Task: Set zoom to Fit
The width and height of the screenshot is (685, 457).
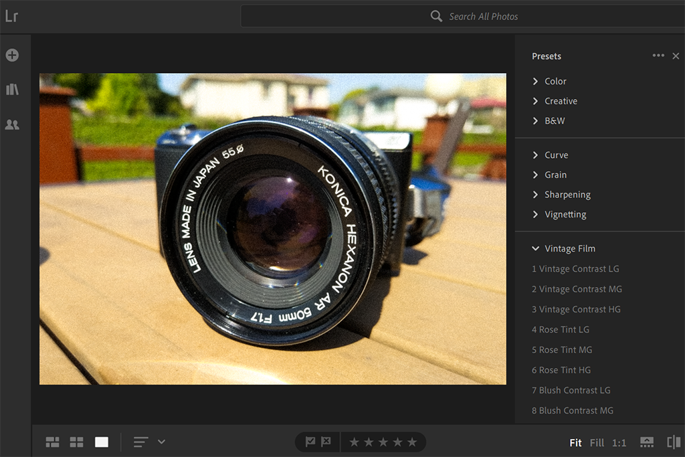Action: click(575, 442)
